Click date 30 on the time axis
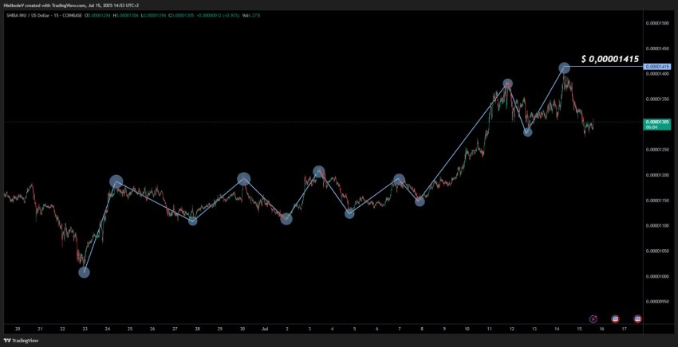The width and height of the screenshot is (678, 347). pyautogui.click(x=242, y=329)
